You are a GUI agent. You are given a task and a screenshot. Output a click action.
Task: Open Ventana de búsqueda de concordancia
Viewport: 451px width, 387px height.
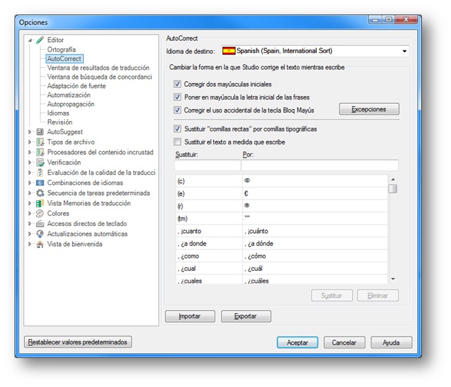pos(100,77)
